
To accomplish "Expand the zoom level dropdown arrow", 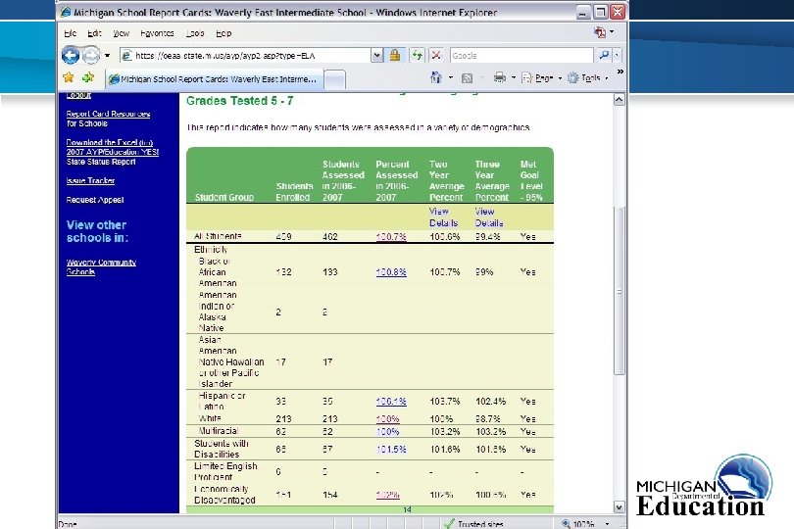I will [607, 524].
